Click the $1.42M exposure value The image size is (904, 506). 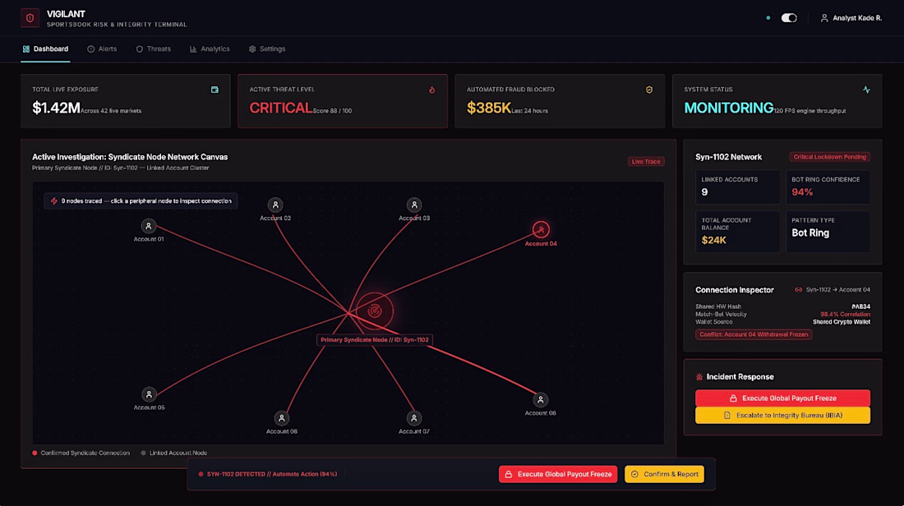pos(56,108)
